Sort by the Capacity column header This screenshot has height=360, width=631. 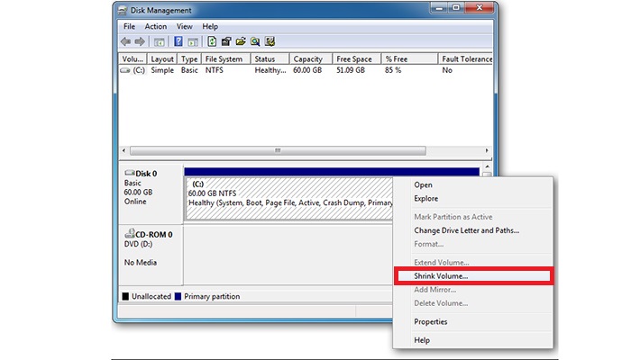[307, 59]
